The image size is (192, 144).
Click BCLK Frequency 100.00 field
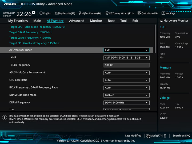click(126, 65)
